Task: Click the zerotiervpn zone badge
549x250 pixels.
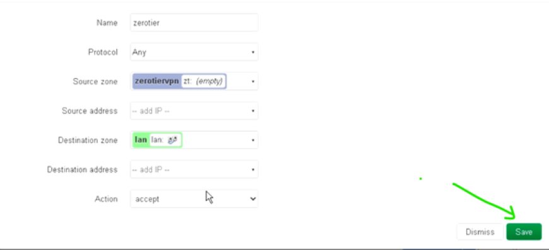Action: tap(179, 81)
